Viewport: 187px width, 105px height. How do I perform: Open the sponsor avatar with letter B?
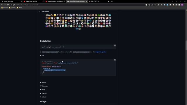click(x=93, y=23)
